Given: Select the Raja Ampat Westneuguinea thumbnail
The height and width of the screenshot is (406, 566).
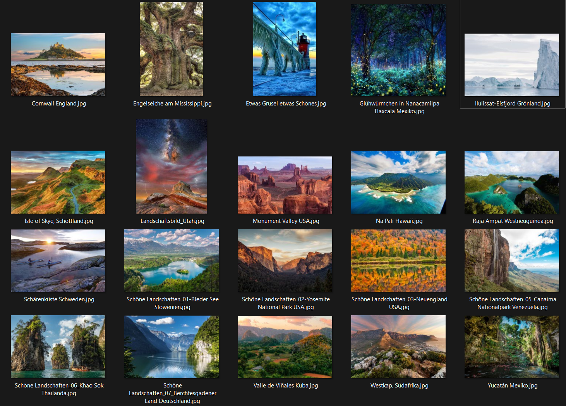Looking at the screenshot, I should pos(512,182).
